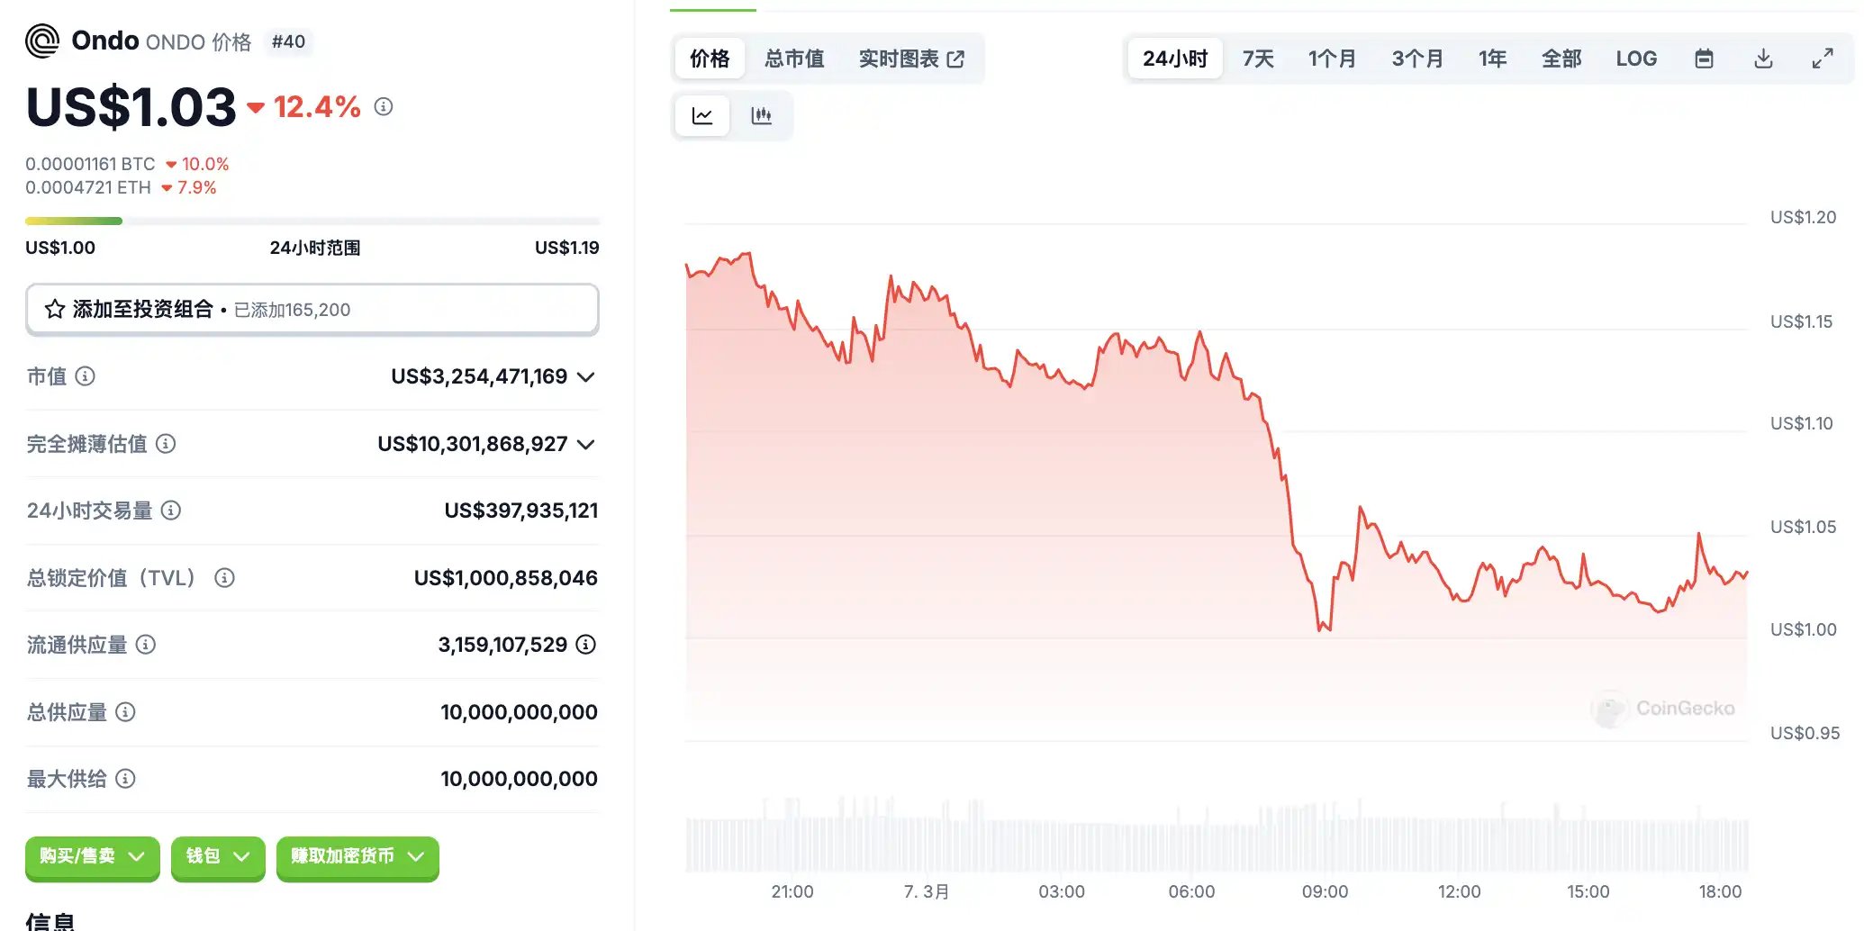Switch to the line chart view icon
The width and height of the screenshot is (1864, 931).
[x=702, y=115]
